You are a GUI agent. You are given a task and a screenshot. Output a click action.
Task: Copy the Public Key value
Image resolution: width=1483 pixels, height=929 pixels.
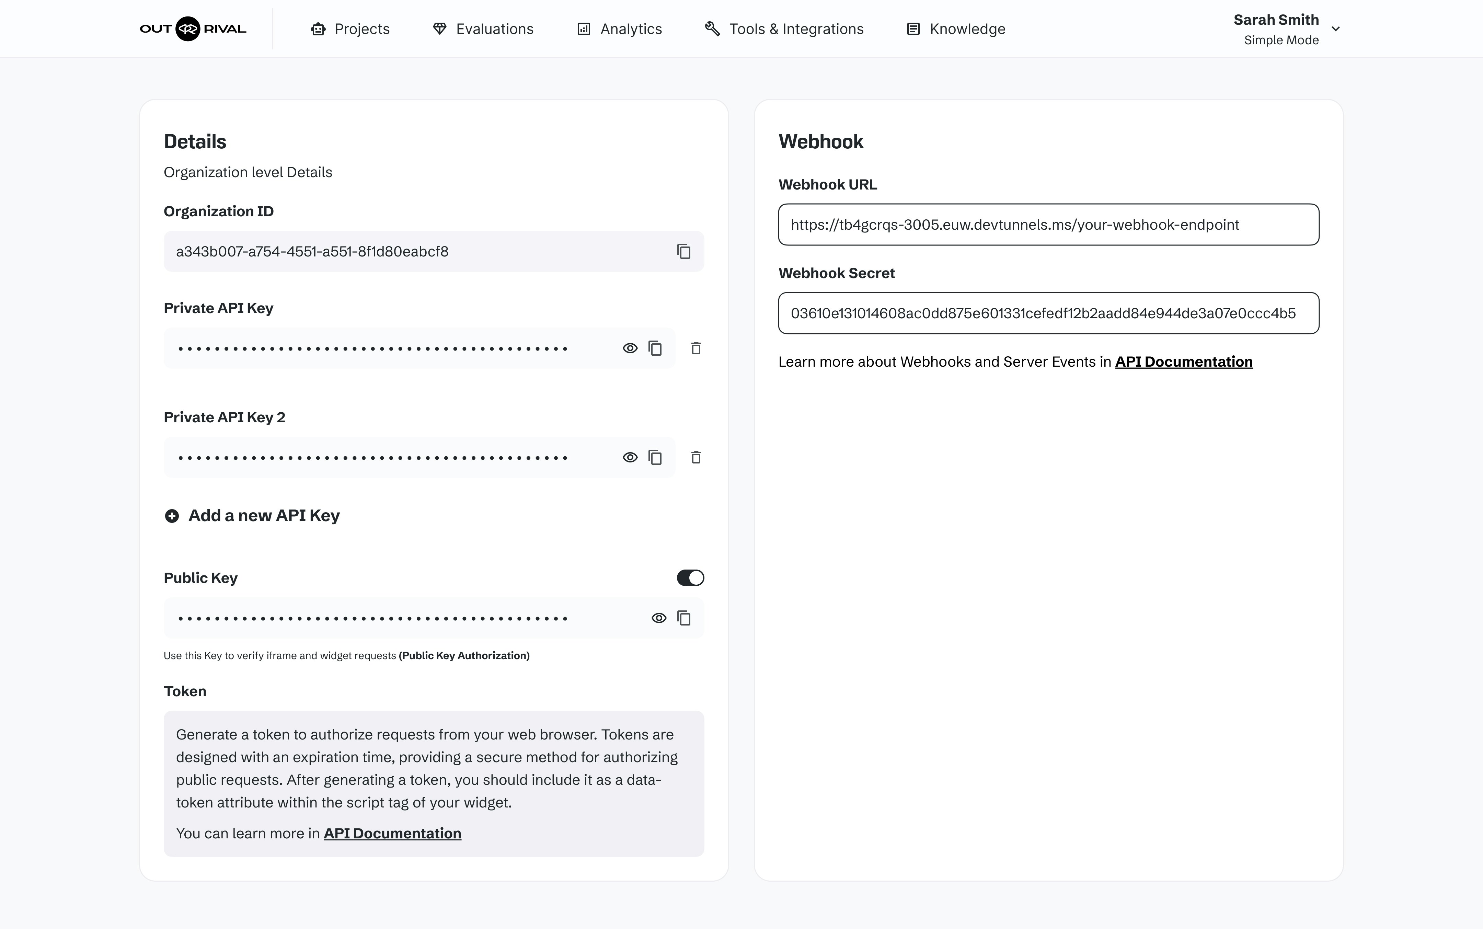pos(684,618)
